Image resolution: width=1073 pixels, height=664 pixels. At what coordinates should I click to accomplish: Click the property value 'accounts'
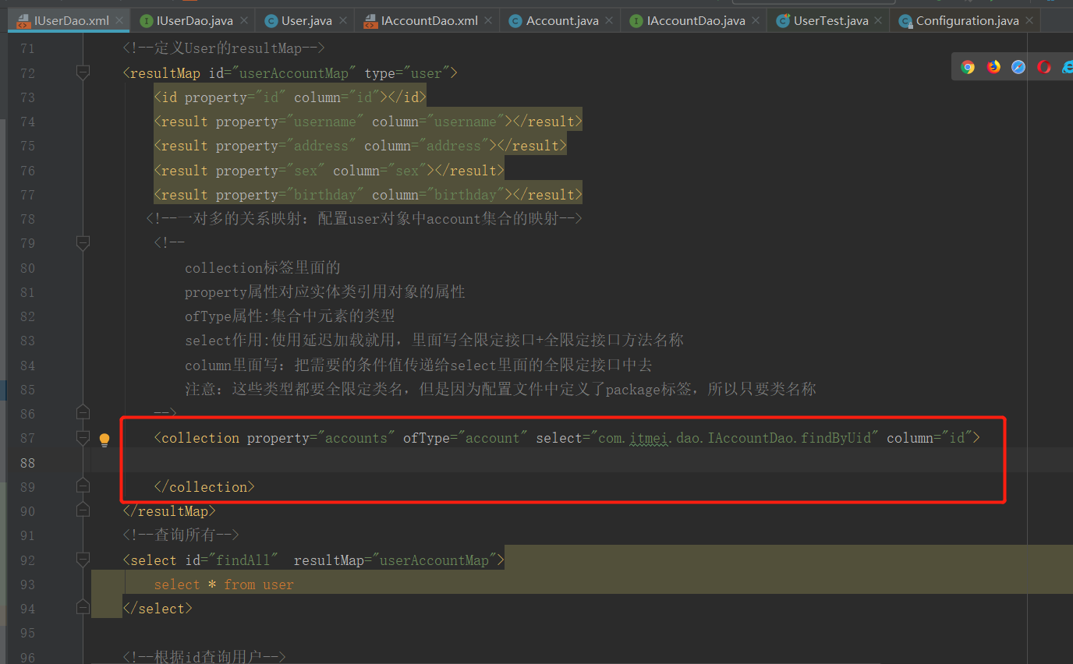(356, 438)
